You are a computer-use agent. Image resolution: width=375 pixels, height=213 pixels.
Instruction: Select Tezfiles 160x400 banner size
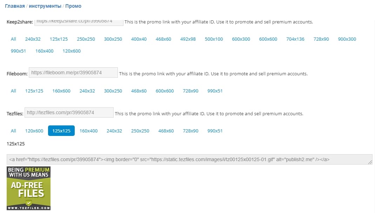[x=88, y=131]
